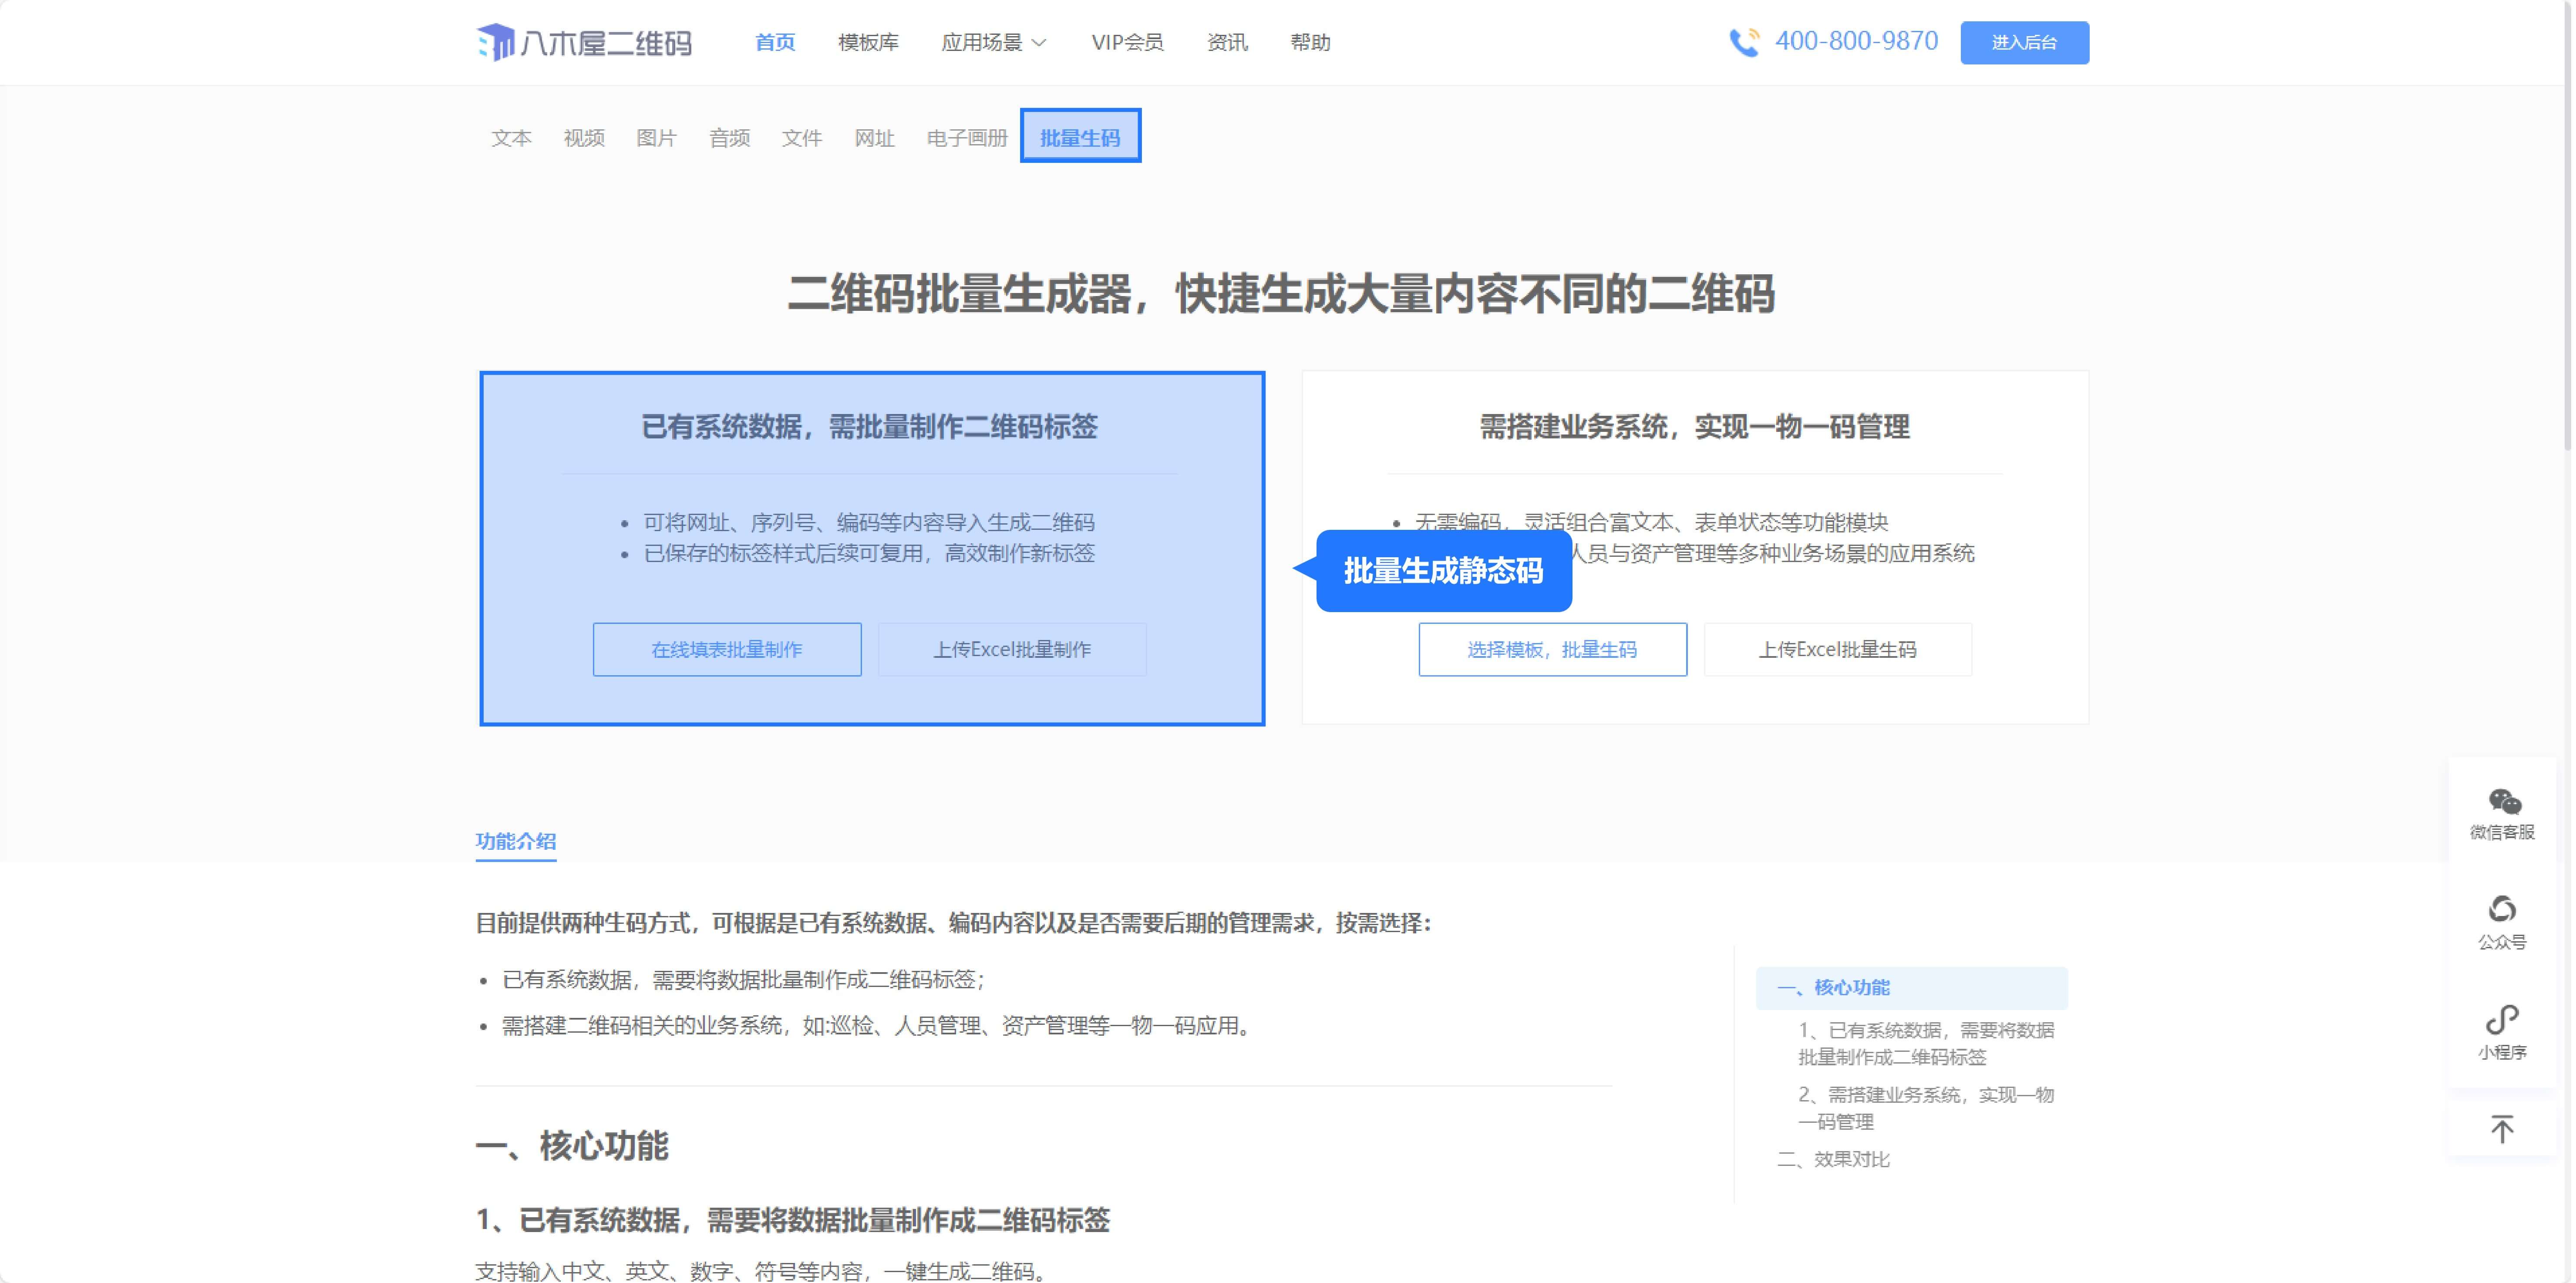2576x1283 pixels.
Task: Click the 八木屋二维码 logo icon
Action: pyautogui.click(x=496, y=42)
